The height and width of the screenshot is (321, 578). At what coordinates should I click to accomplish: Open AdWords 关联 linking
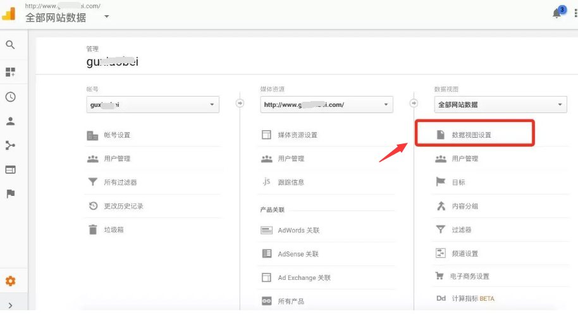[298, 230]
